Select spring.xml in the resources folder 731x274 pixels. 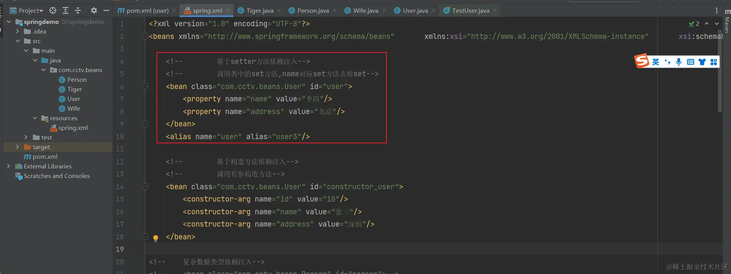[x=69, y=128]
